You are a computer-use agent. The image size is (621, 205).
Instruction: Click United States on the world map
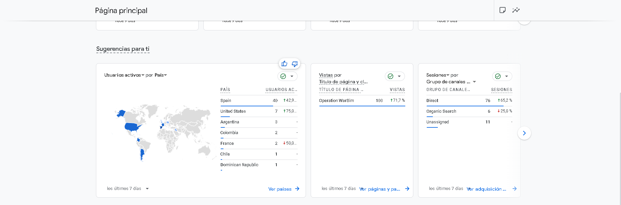click(x=133, y=127)
